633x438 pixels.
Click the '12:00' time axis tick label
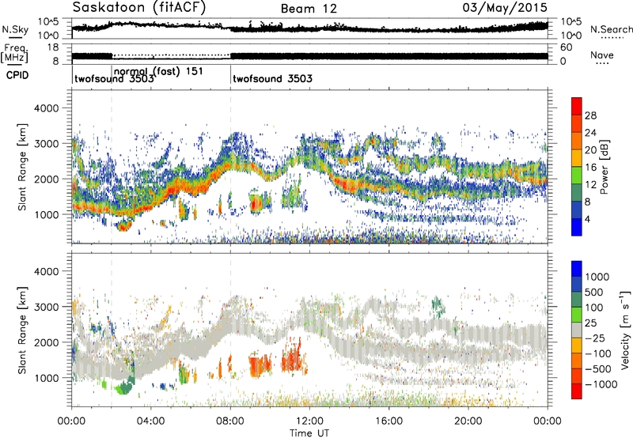point(309,421)
